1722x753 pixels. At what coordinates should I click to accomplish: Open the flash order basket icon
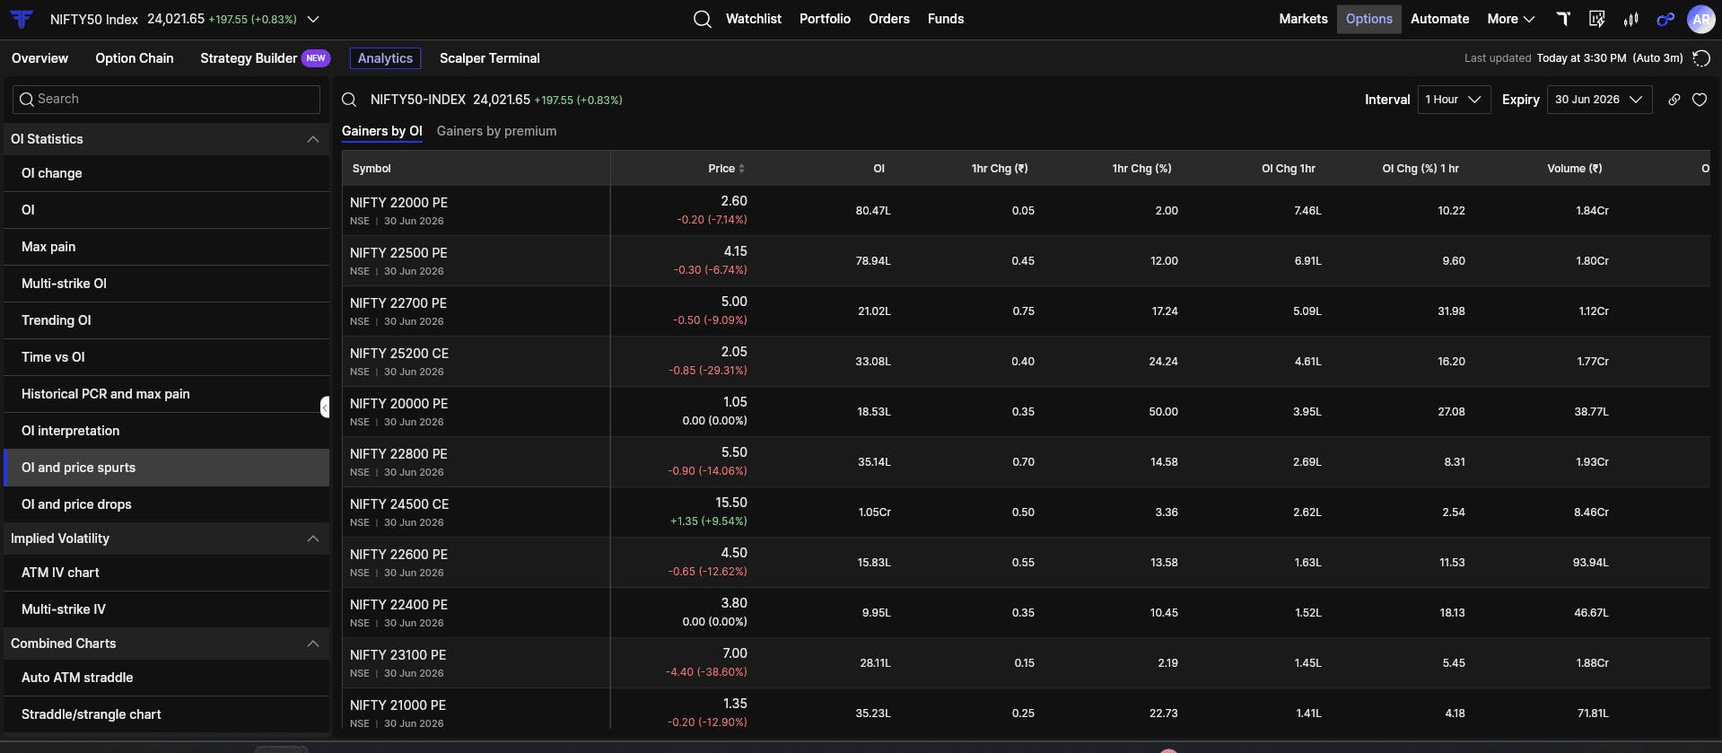[x=1597, y=19]
